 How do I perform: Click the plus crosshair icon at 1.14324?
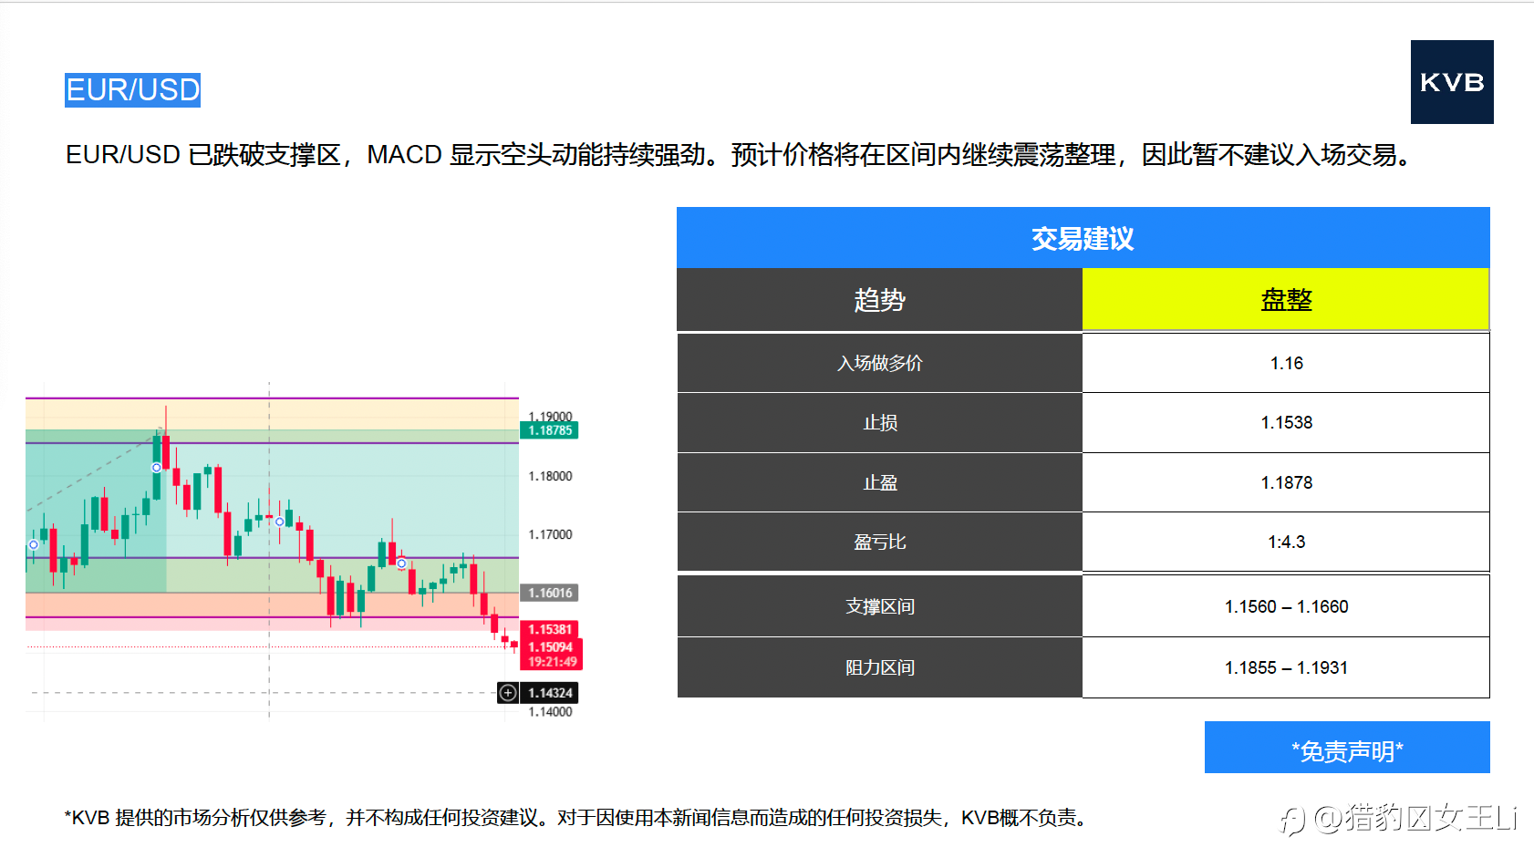coord(508,693)
